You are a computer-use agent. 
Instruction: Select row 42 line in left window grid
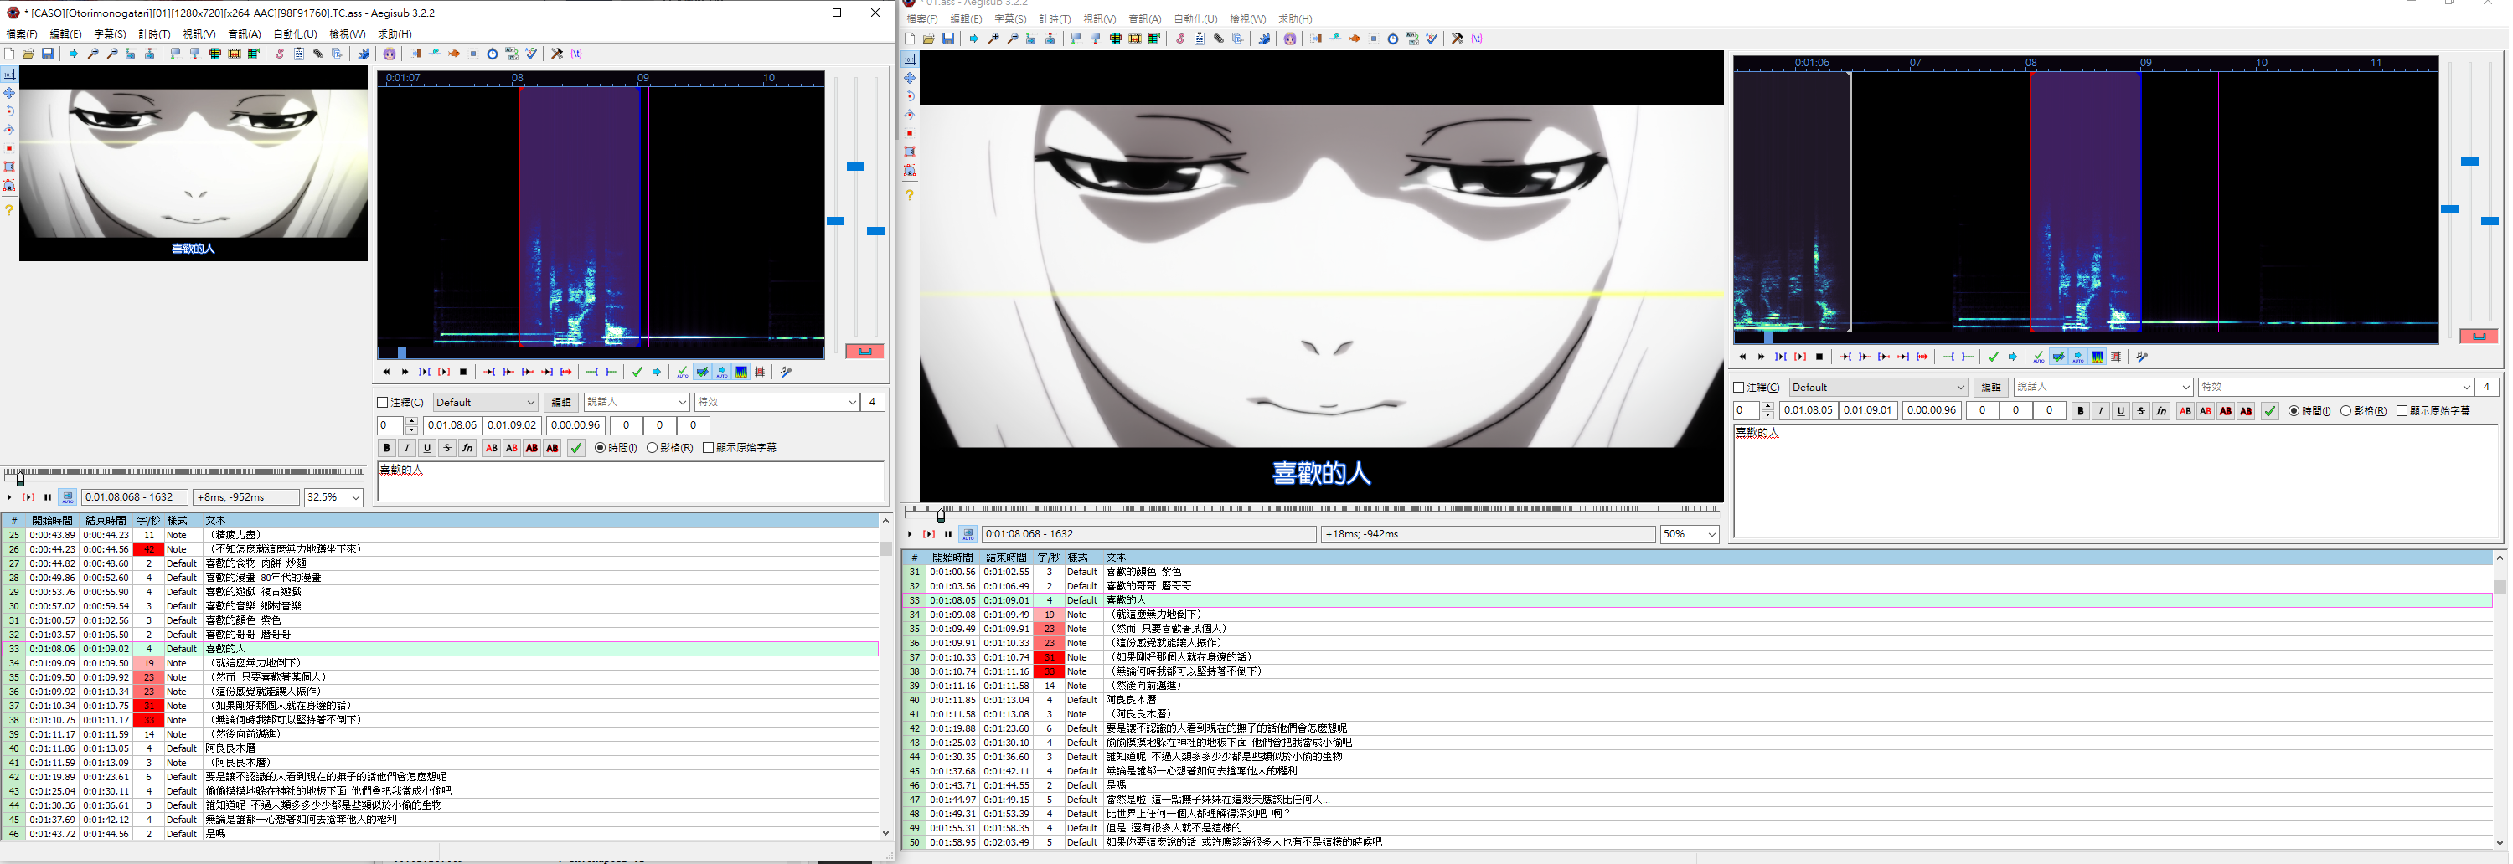tap(440, 777)
